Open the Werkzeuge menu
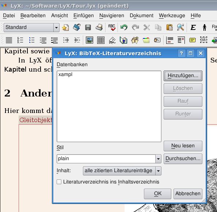This screenshot has height=212, width=217. (x=172, y=15)
